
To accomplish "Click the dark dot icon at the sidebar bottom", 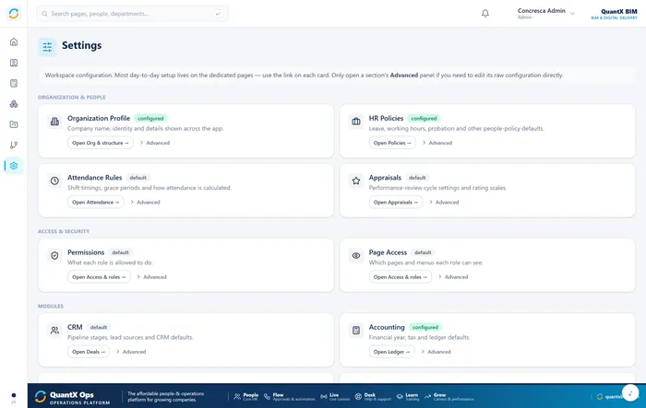I will tap(14, 395).
